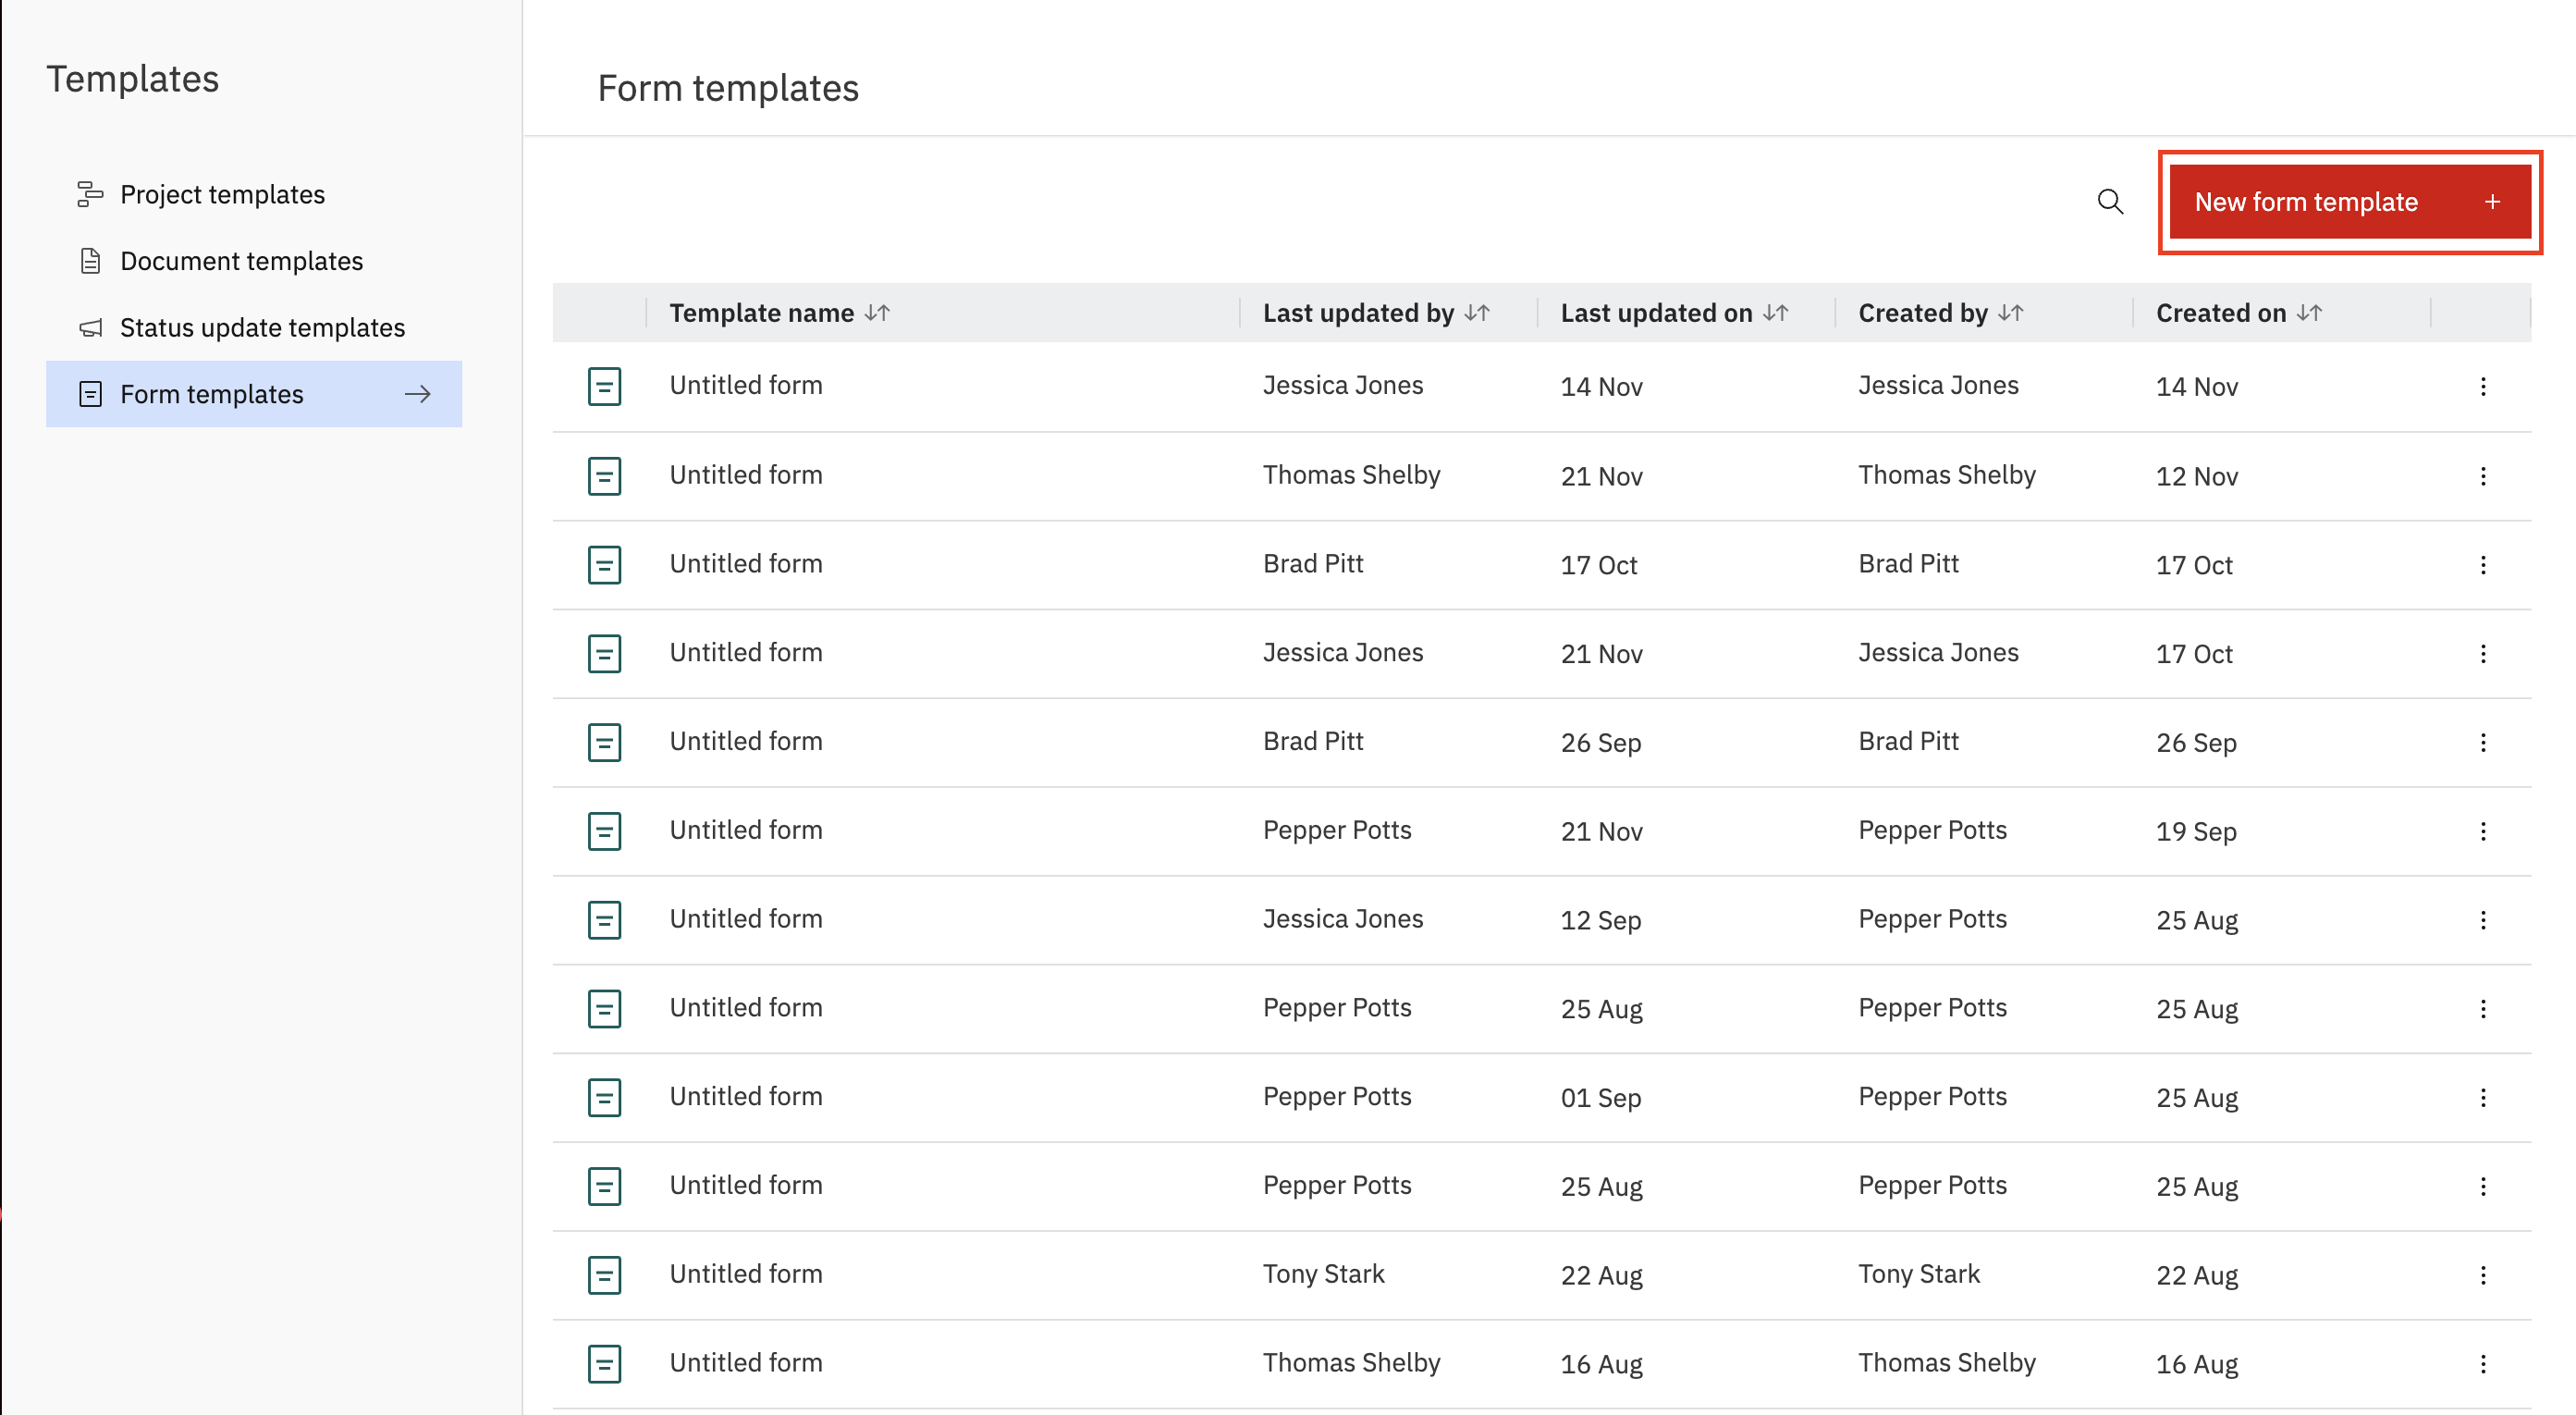The image size is (2576, 1415).
Task: Open the Untitled form updated by Thomas Shelby on 21 Nov
Action: coord(746,475)
